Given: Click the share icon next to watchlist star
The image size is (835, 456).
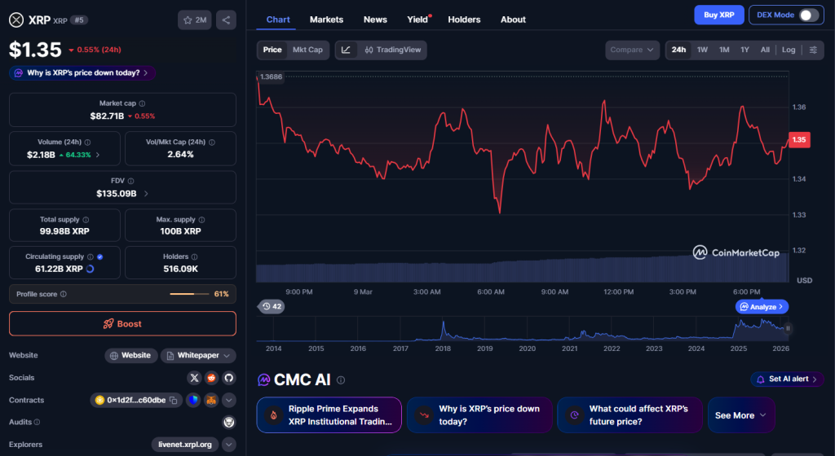Looking at the screenshot, I should click(226, 20).
